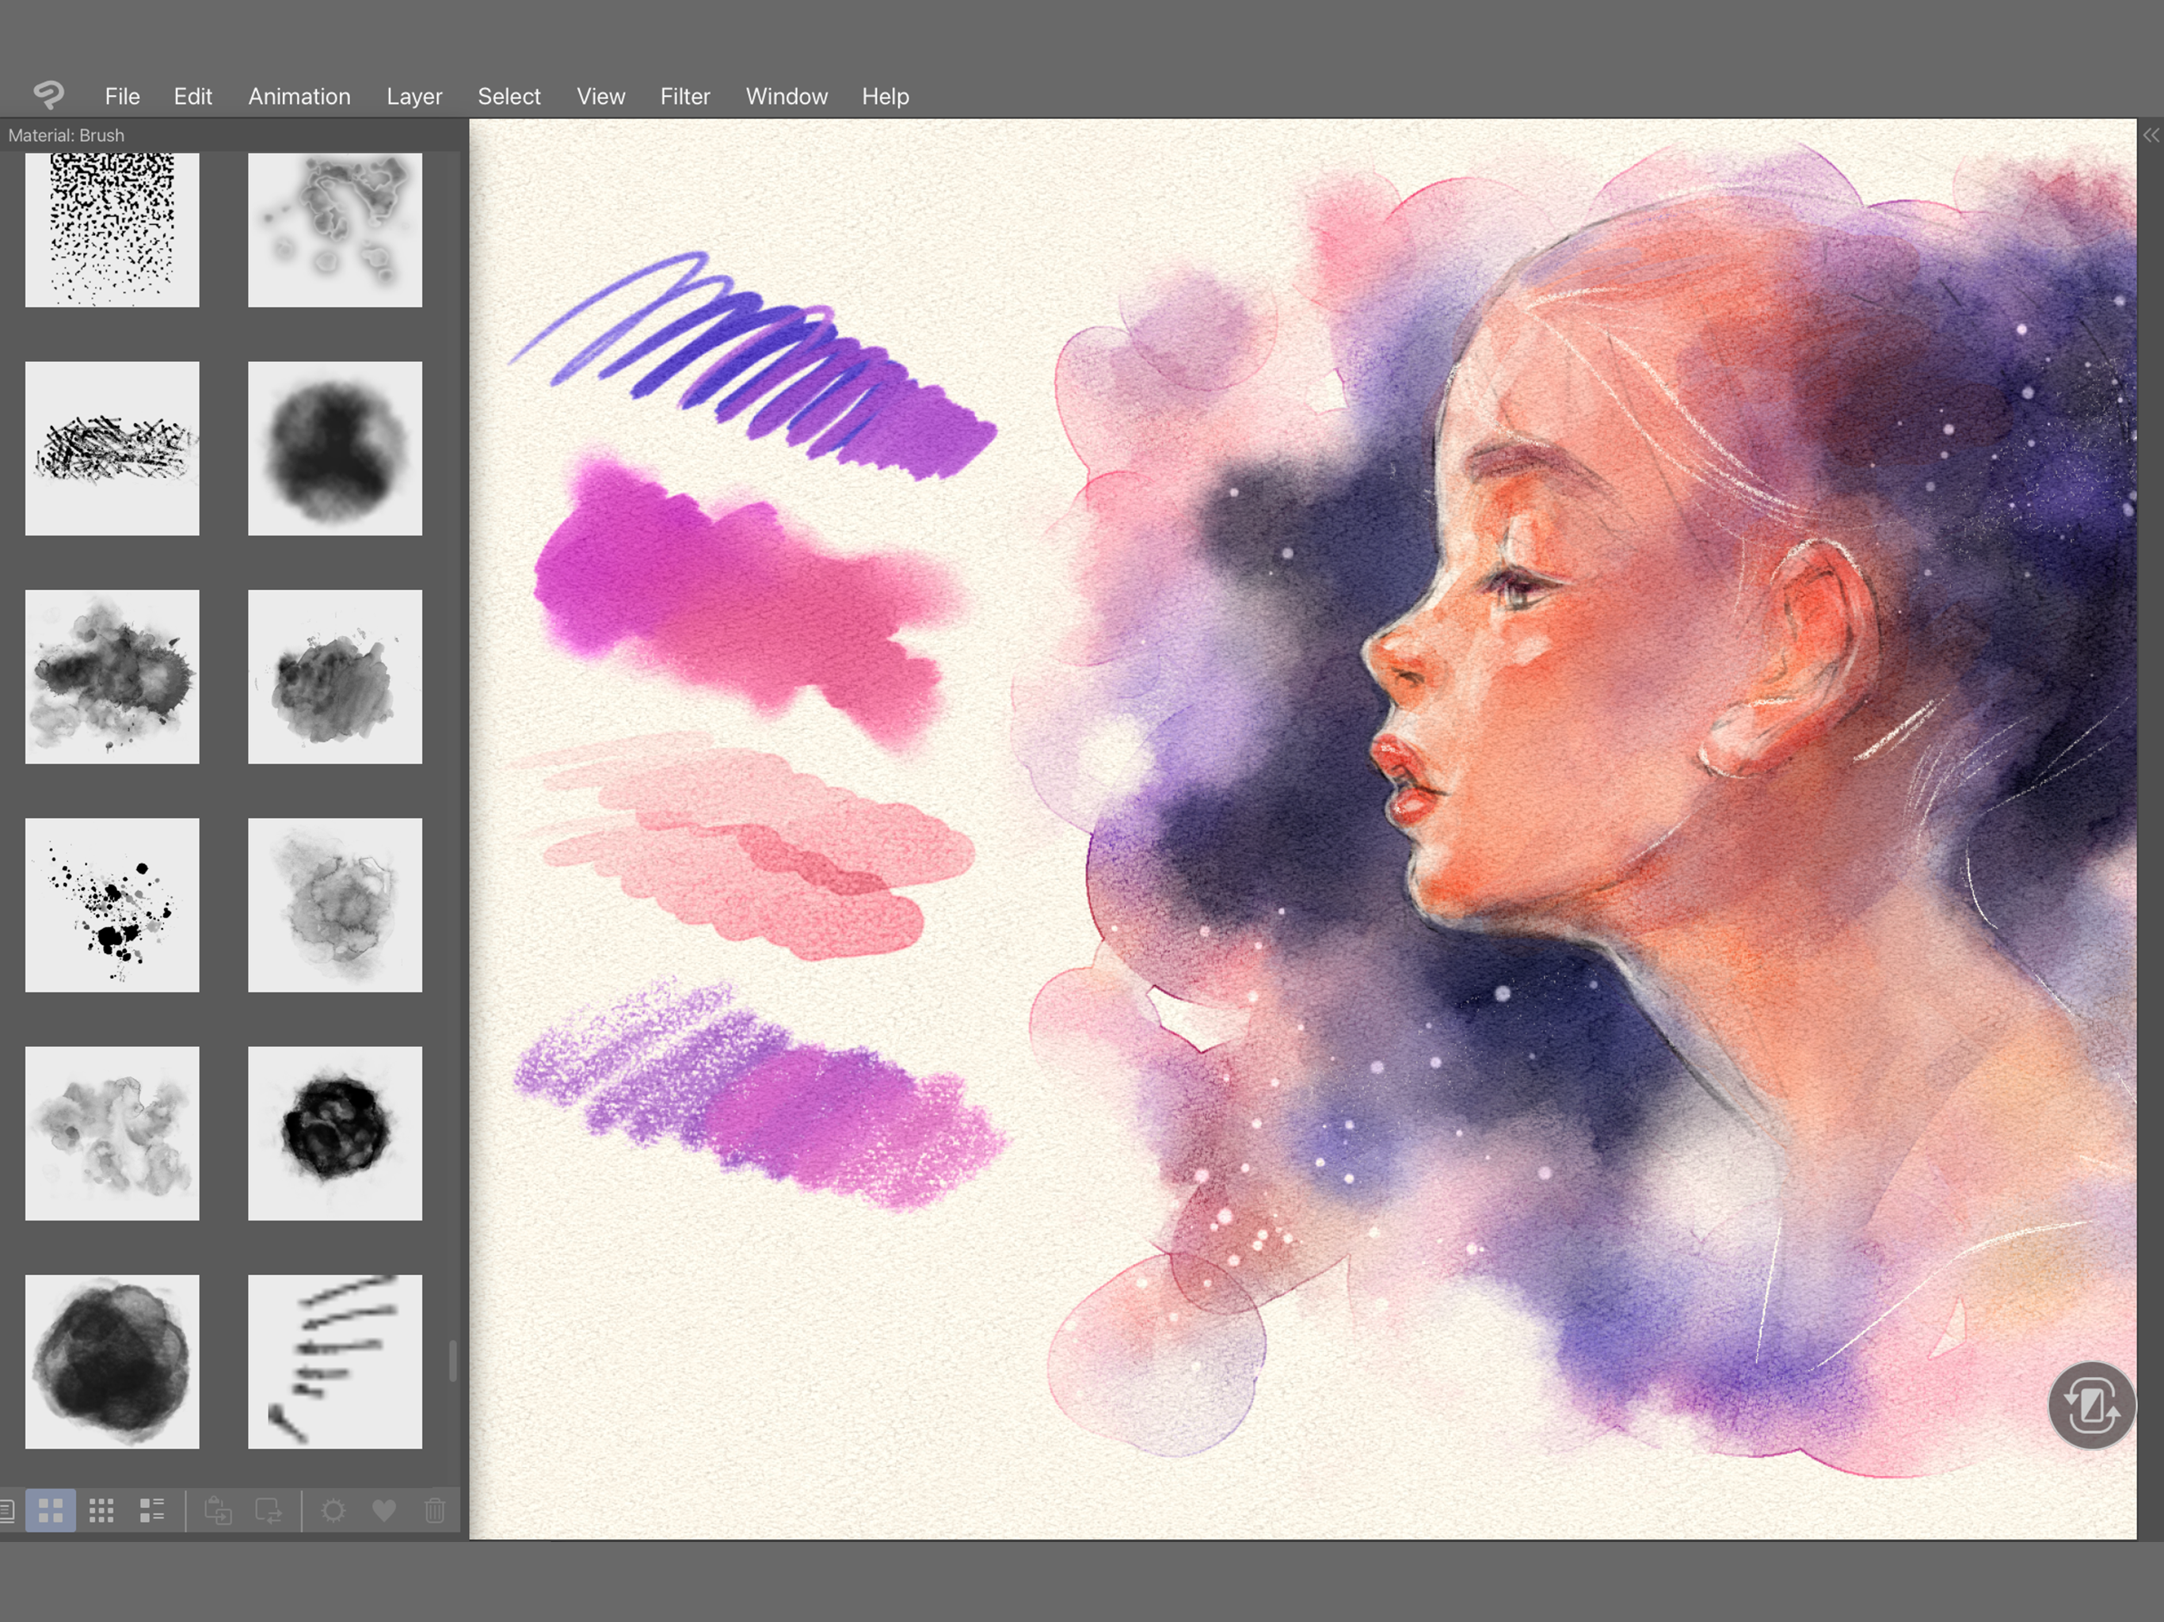
Task: Open the Window menu
Action: [787, 97]
